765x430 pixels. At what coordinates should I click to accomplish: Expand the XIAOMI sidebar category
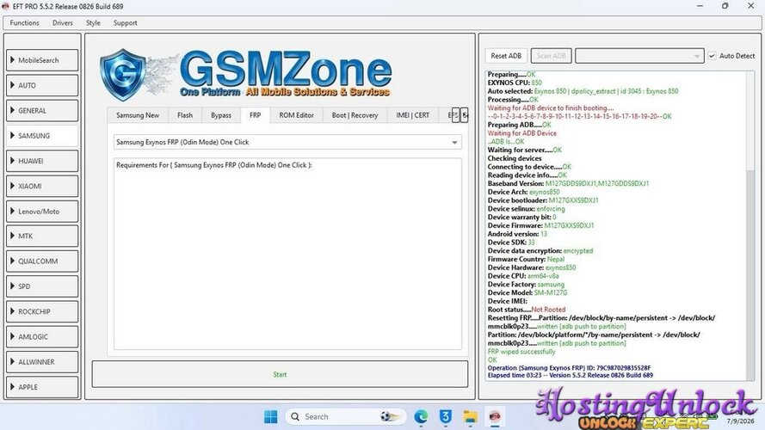[x=42, y=187]
